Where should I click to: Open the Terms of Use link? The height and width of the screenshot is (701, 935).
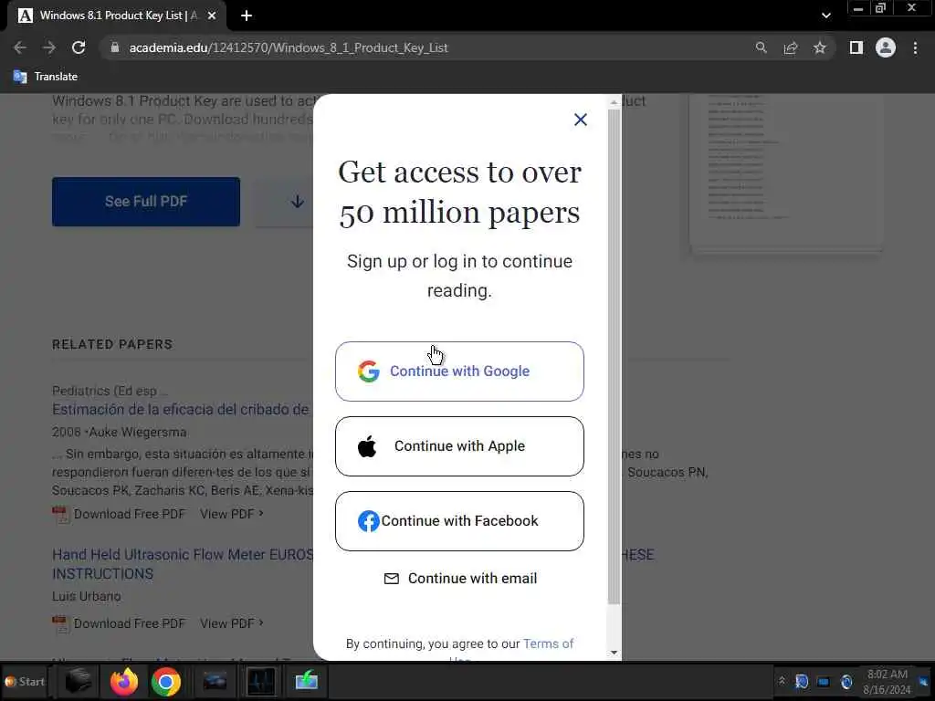pyautogui.click(x=548, y=643)
